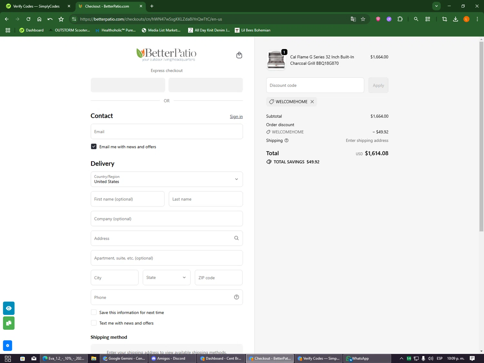Open WhatsApp from the taskbar

[x=367, y=358]
